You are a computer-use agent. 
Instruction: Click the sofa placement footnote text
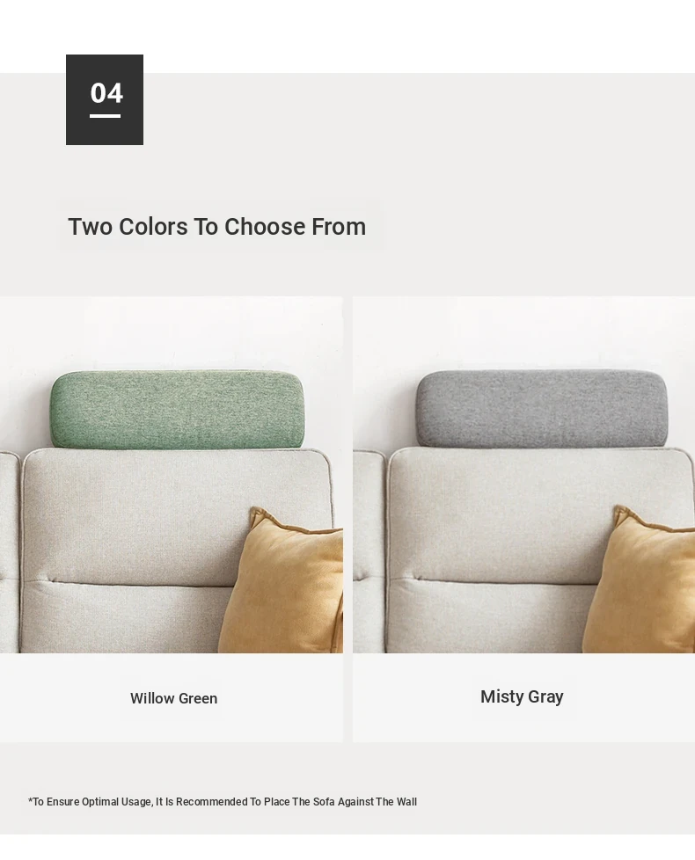coord(223,801)
